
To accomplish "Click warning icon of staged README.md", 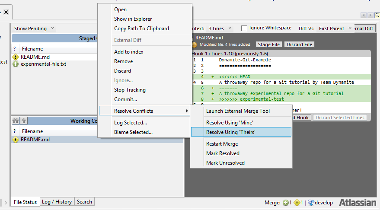I will [x=16, y=57].
